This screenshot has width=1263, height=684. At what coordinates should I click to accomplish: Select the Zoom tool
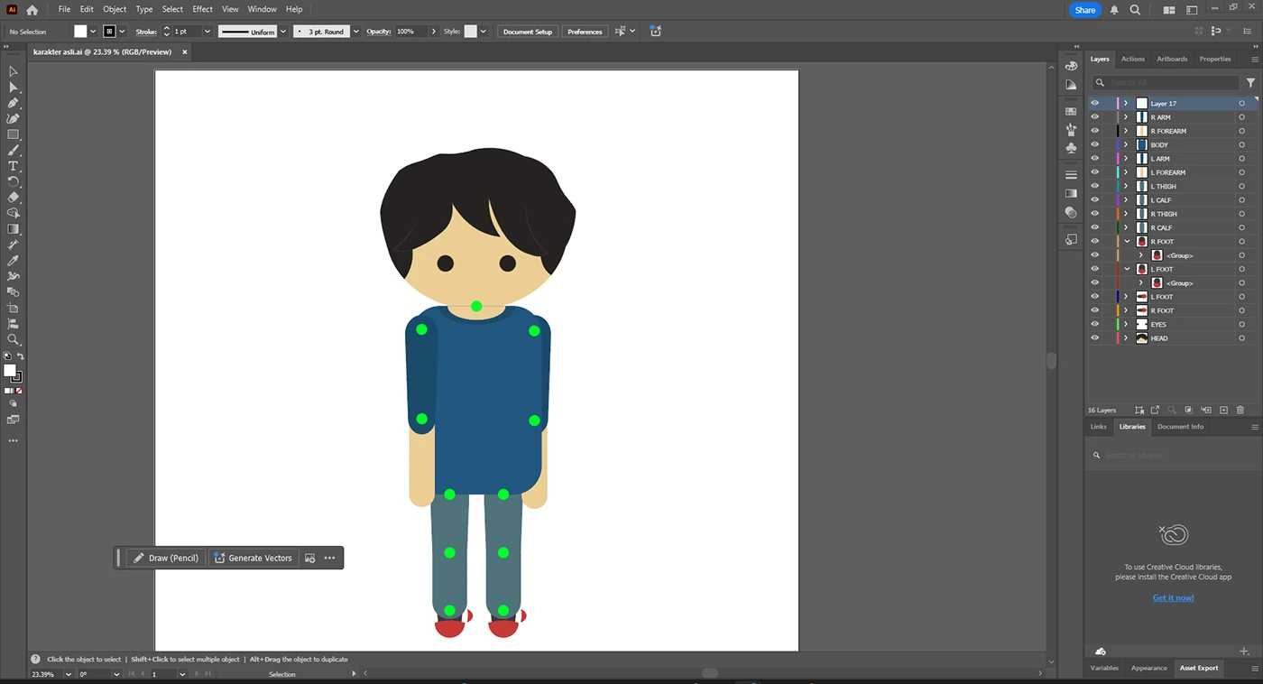tap(14, 339)
